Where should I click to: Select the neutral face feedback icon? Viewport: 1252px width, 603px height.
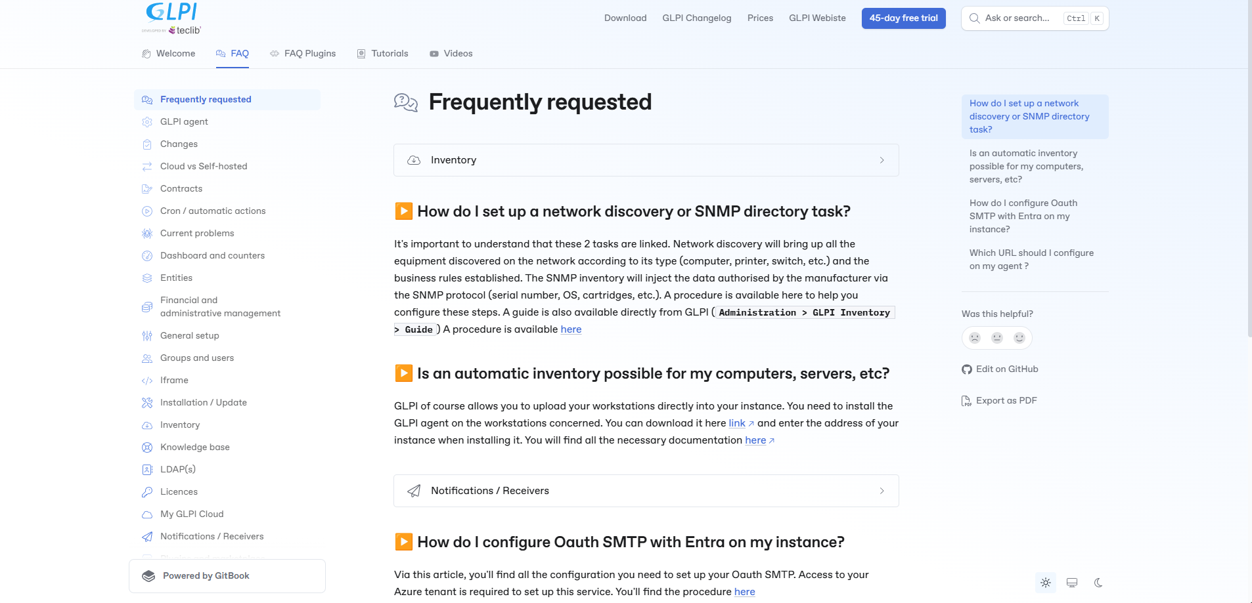[x=997, y=338]
